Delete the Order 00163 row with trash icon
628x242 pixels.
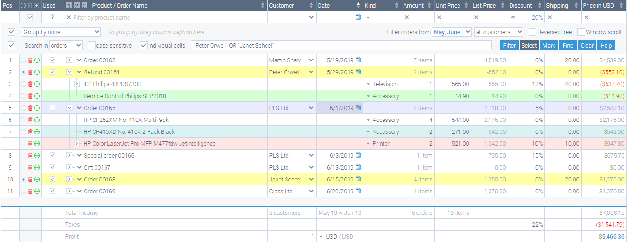coord(30,60)
